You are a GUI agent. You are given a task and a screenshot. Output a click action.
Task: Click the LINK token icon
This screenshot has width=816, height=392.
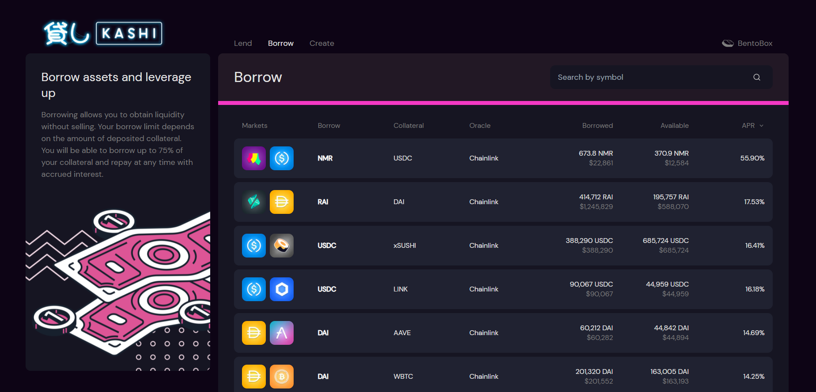[282, 289]
